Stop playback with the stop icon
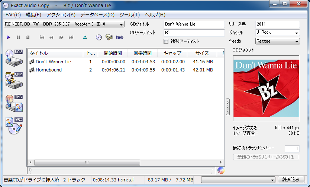Viewport: 310px width, 187px height. pyautogui.click(x=28, y=37)
